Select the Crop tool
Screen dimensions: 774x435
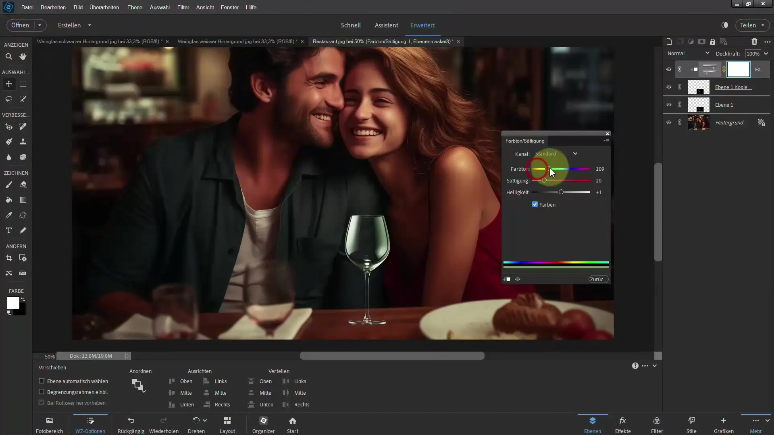8,258
